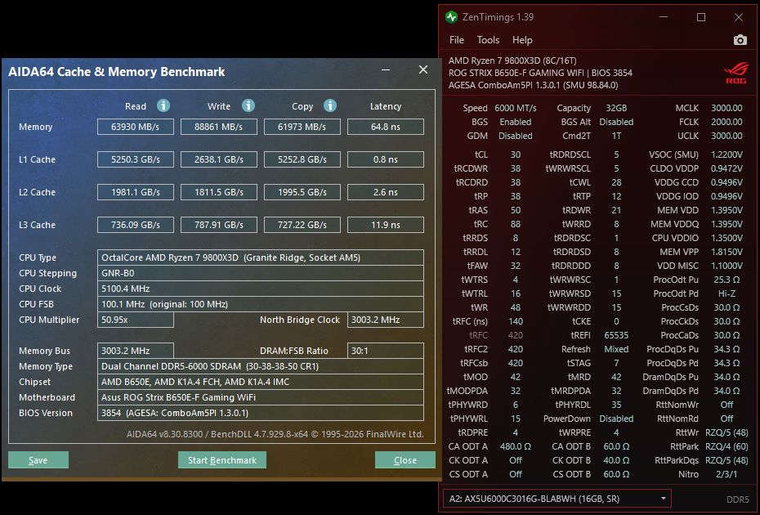Click RttPark value RZQ/4 (60)
Screen dimensions: 760x515
pyautogui.click(x=726, y=446)
